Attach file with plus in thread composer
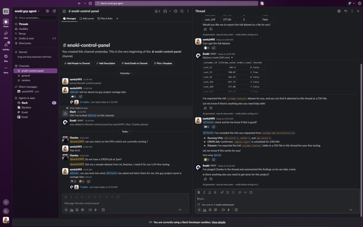Image resolution: width=363 pixels, height=227 pixels. point(199,210)
